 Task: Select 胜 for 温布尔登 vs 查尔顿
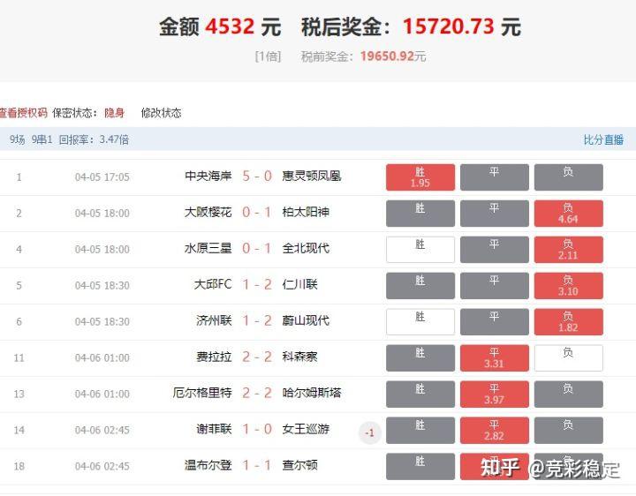(420, 466)
